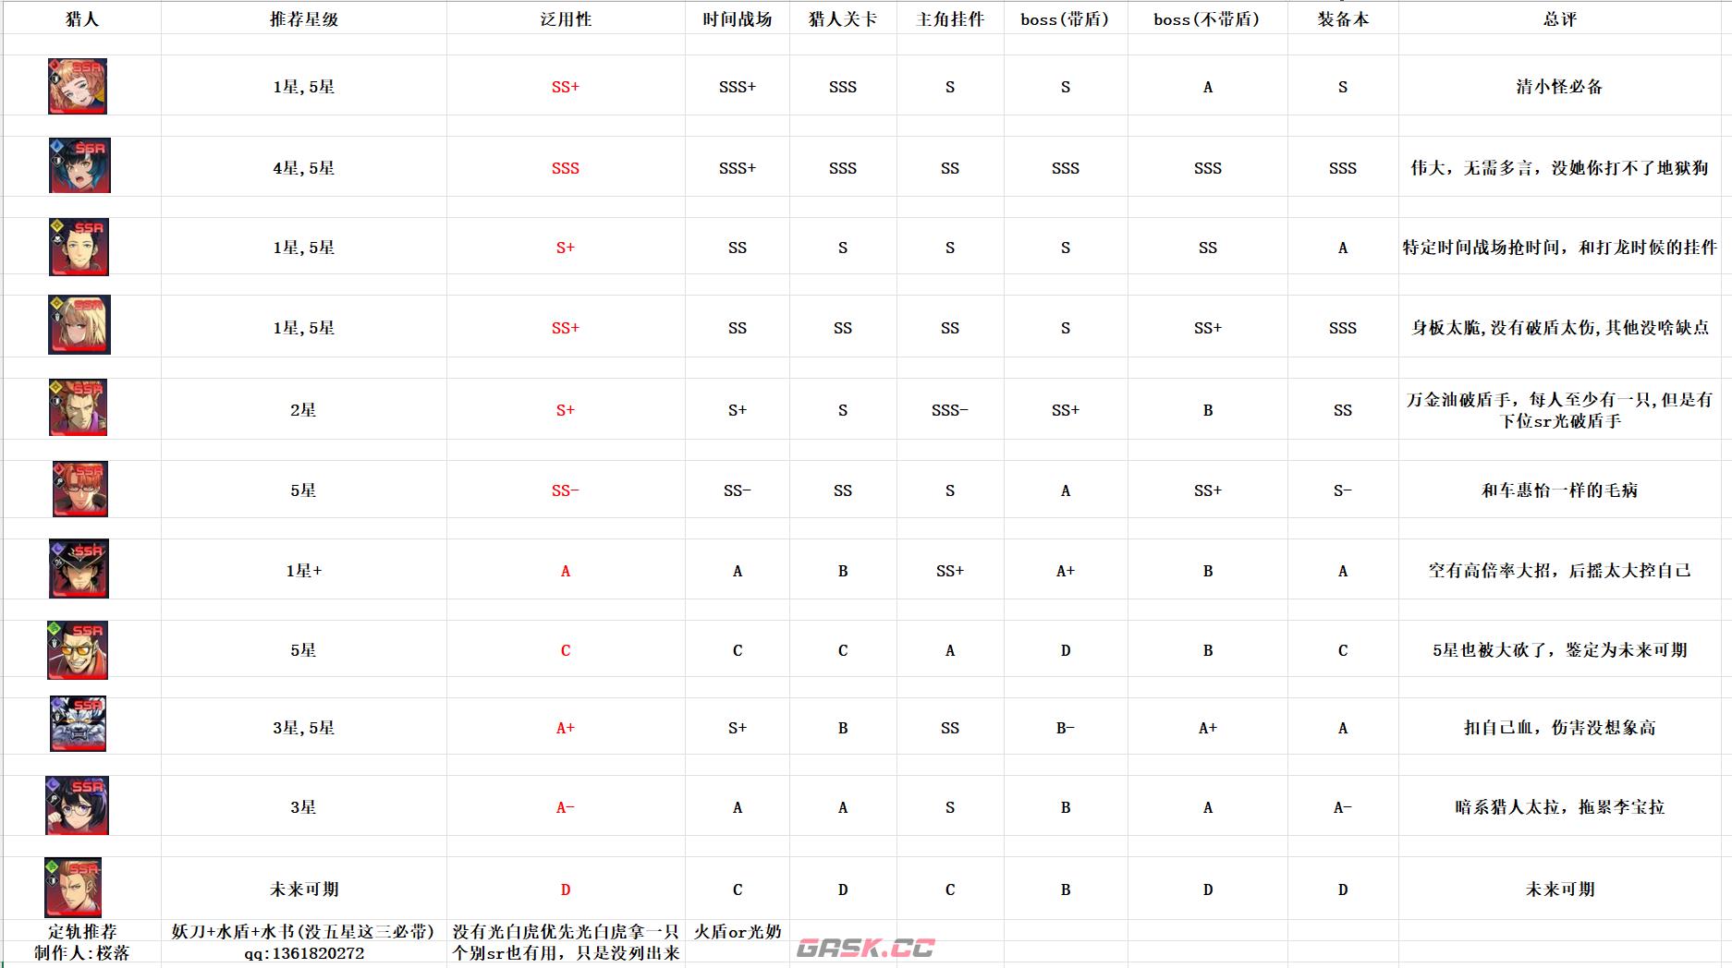Click the red A- versatility cell
This screenshot has height=968, width=1732.
click(566, 807)
